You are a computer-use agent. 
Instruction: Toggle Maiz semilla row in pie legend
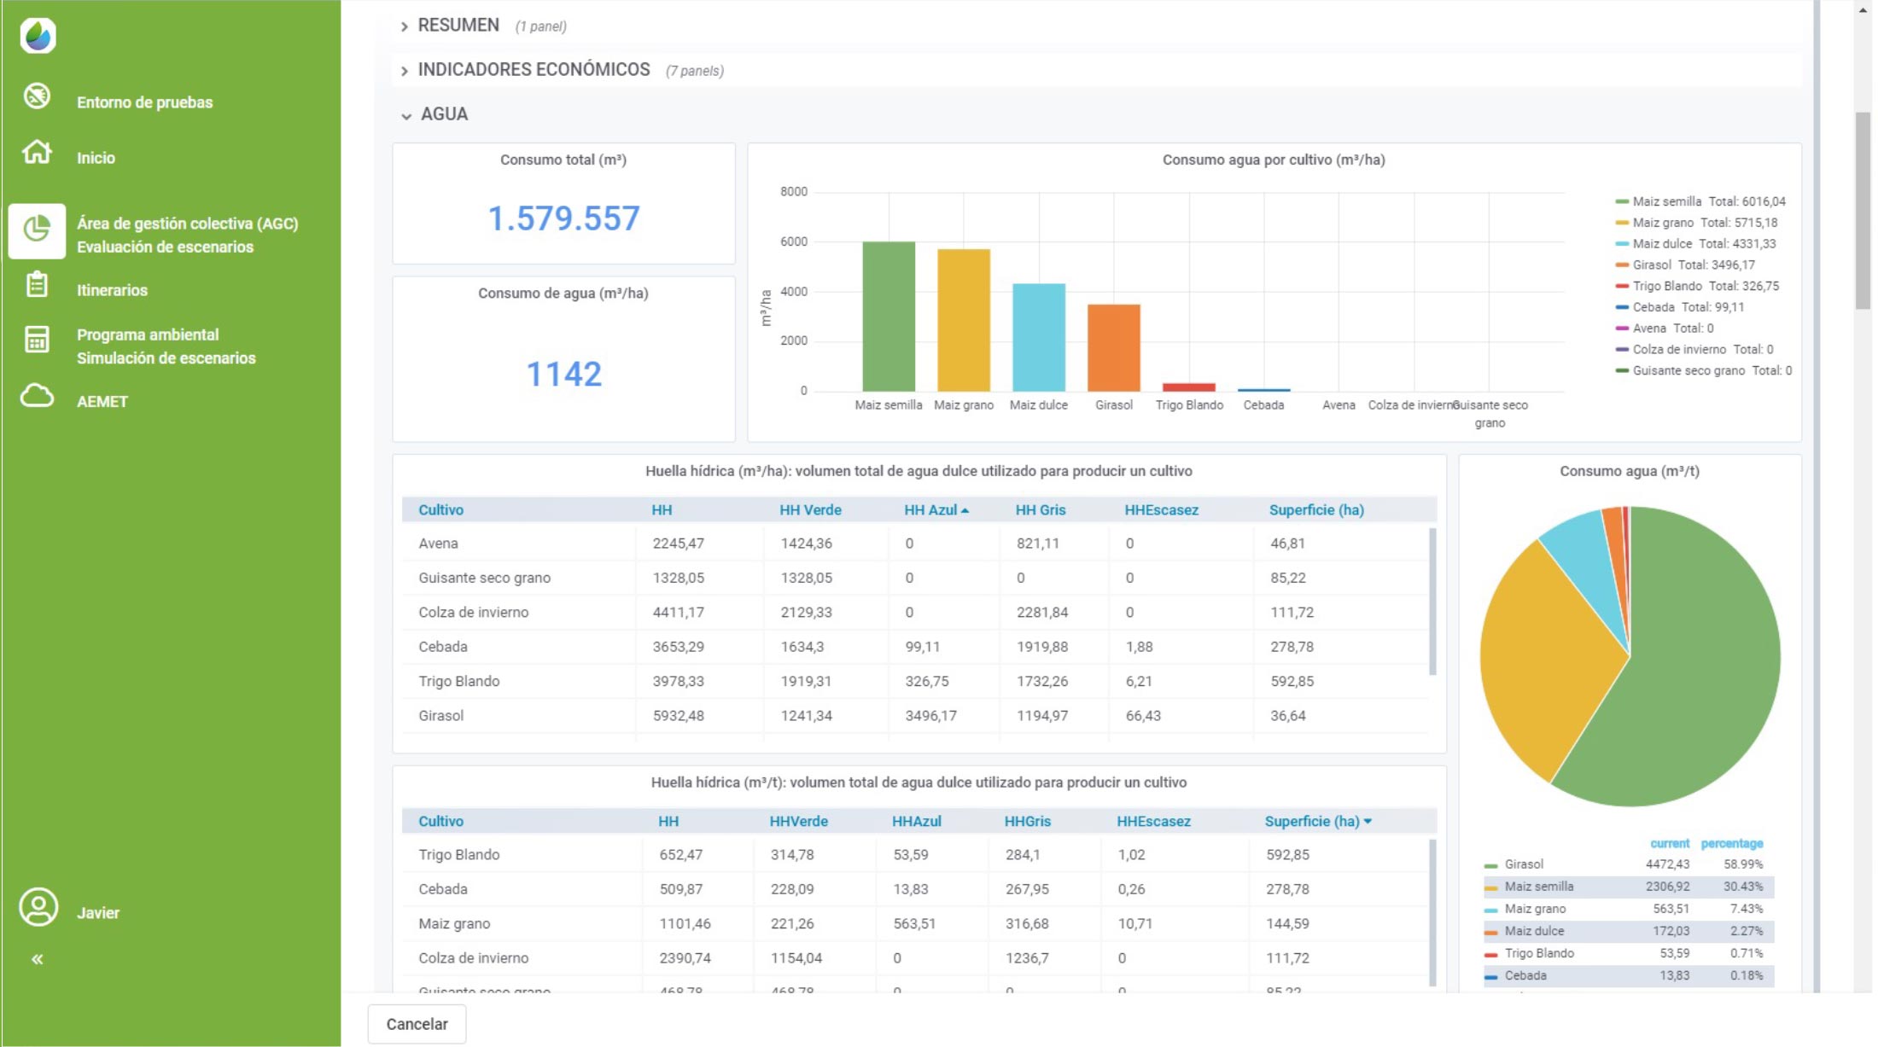pos(1629,887)
